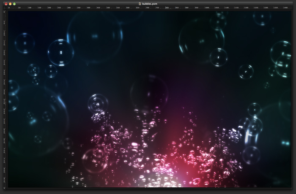296x194 pixels.
Task: Click the bubbles.pxm window title text
Action: (151, 3)
